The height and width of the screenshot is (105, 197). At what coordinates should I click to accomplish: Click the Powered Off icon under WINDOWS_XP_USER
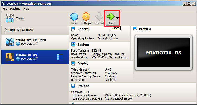(x=18, y=44)
